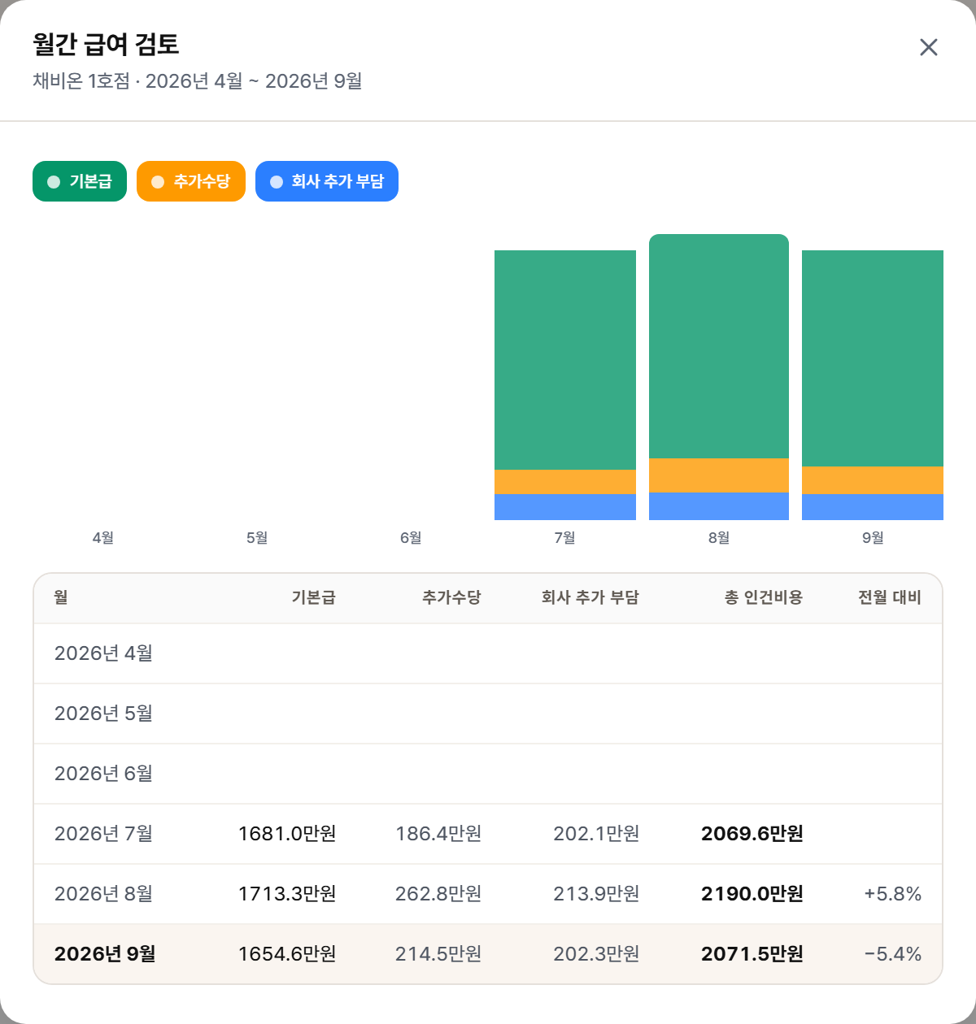Select the 2026년 7월 row label
Viewport: 976px width, 1024px height.
pyautogui.click(x=103, y=834)
